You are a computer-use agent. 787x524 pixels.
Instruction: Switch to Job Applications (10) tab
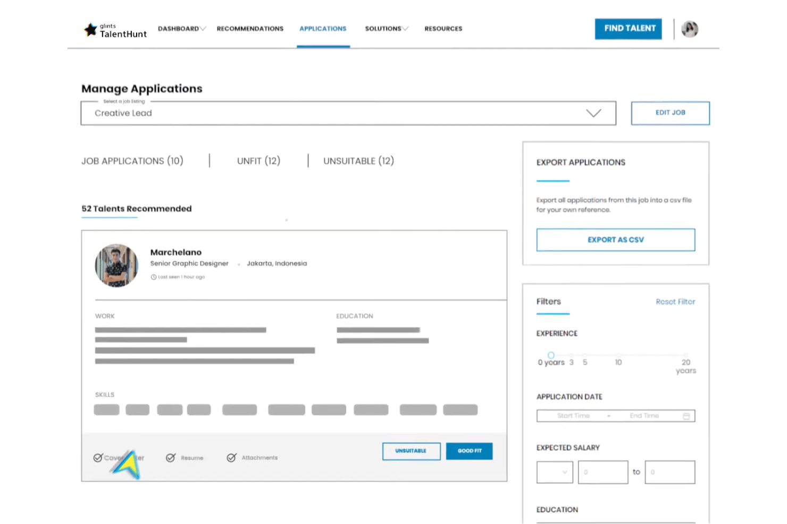coord(132,161)
